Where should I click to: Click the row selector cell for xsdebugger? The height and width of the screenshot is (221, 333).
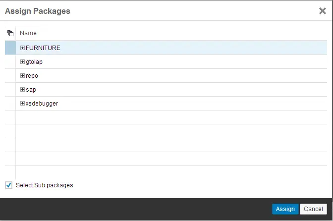pos(10,104)
